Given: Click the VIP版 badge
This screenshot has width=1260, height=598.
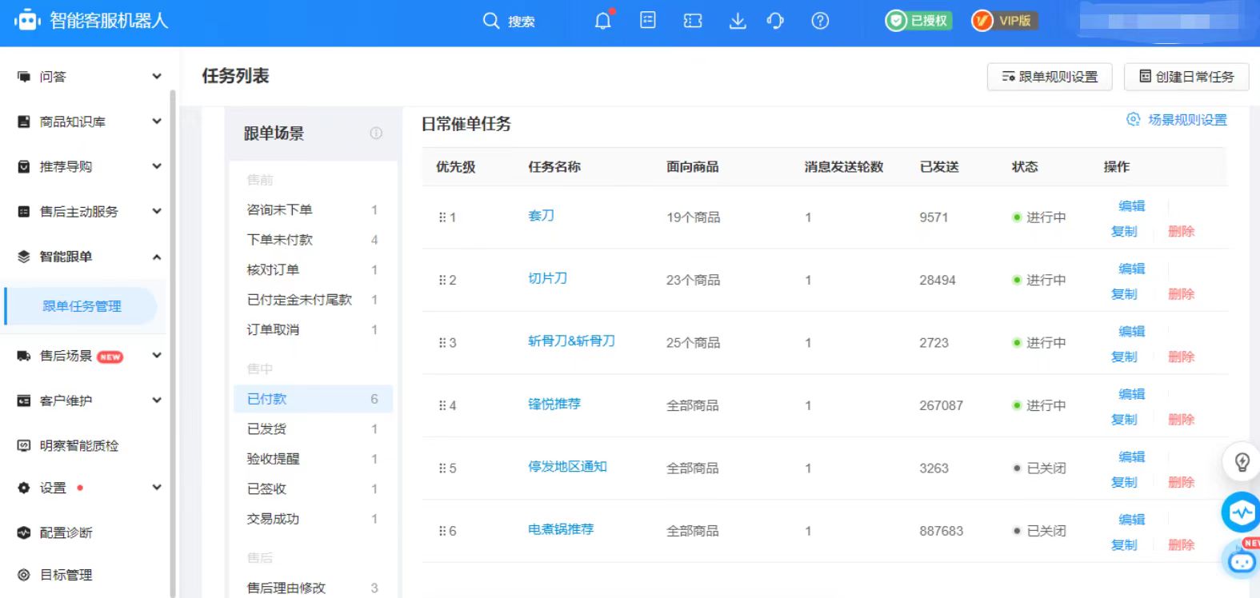Looking at the screenshot, I should (1005, 21).
